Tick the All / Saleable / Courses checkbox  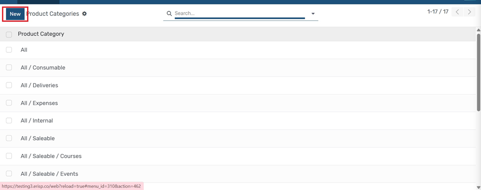(x=9, y=156)
